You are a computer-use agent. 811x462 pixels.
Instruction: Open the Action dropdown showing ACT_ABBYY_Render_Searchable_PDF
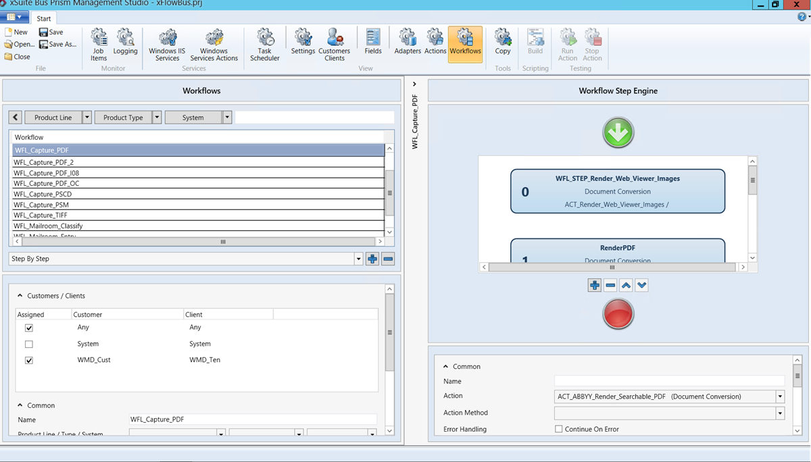[779, 396]
